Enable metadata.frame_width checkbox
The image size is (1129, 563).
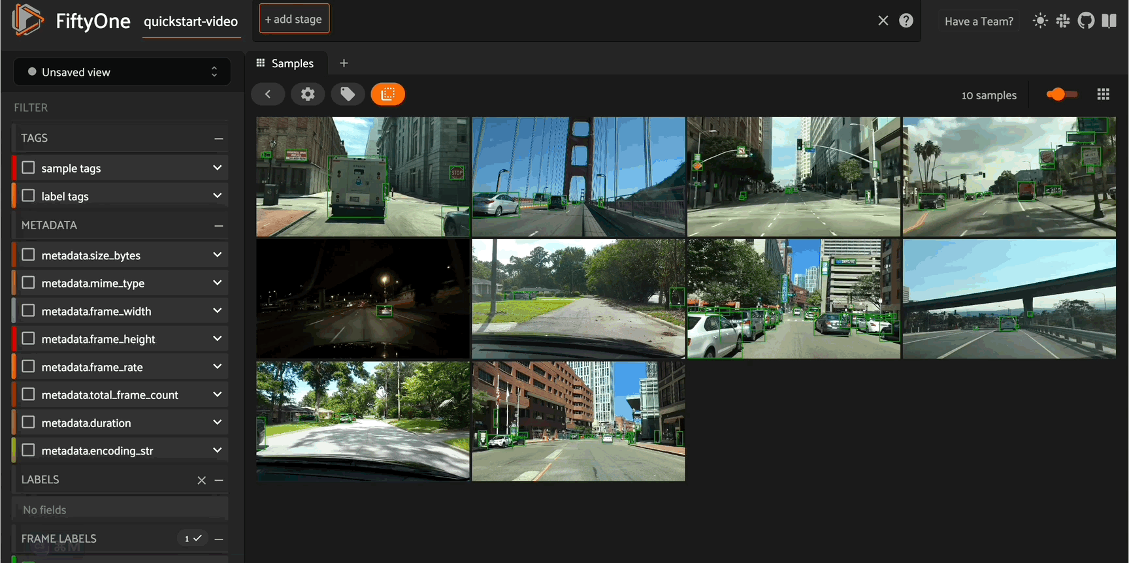[x=28, y=311]
